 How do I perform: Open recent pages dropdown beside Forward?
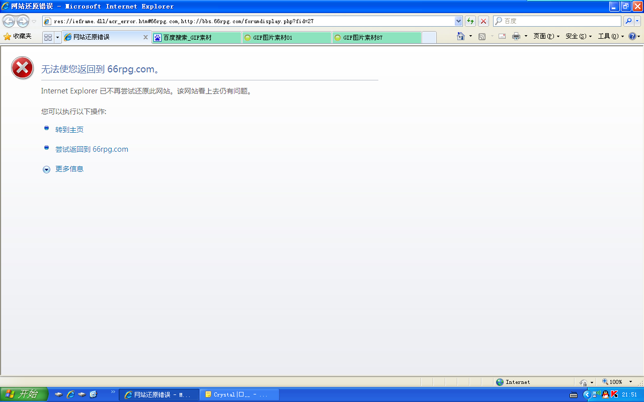[x=34, y=21]
